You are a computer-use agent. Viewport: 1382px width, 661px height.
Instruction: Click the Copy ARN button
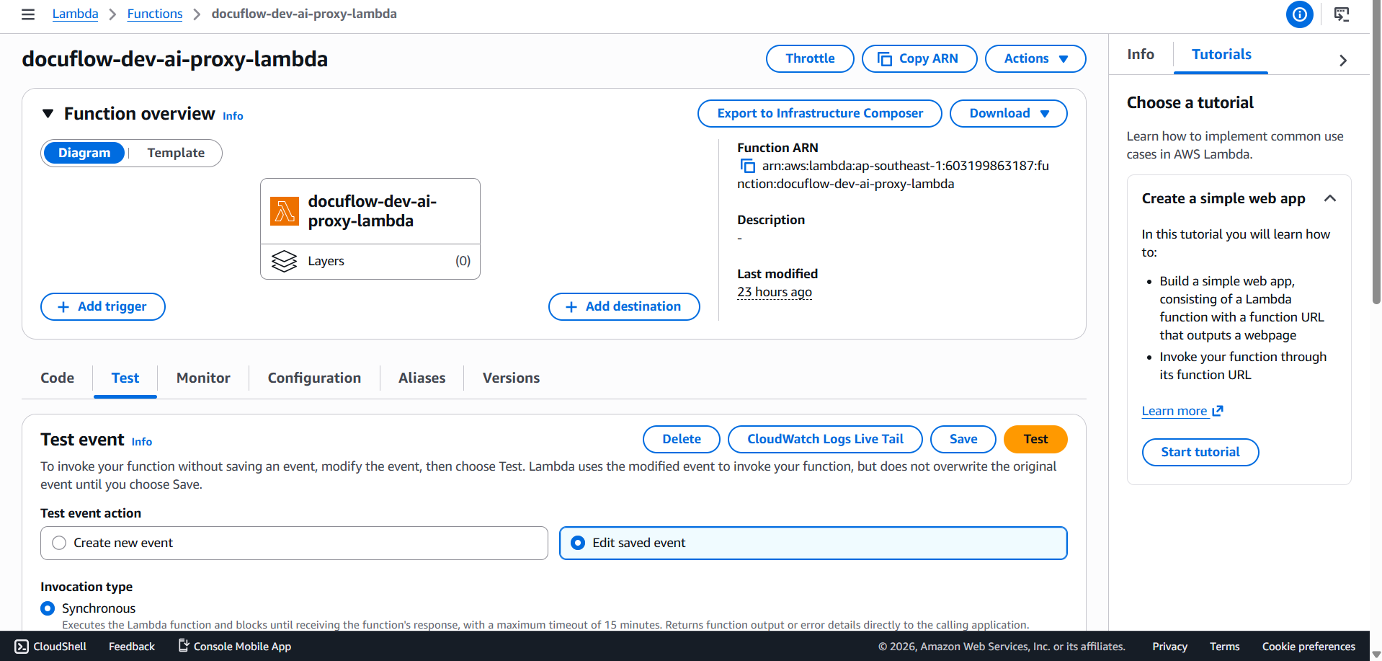919,59
